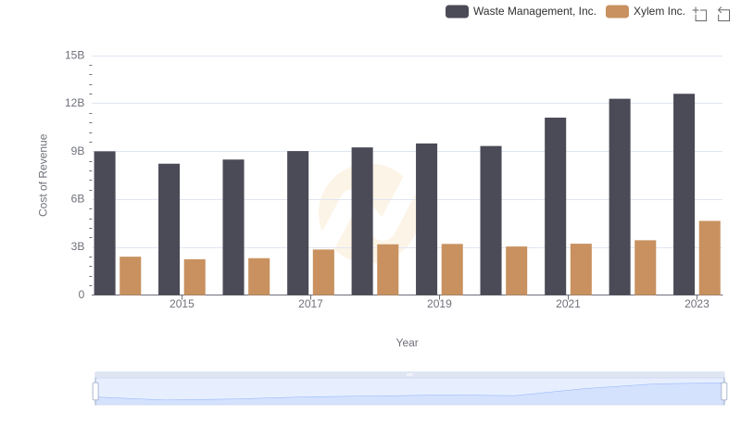Click the 2019 Xylem bar
Image resolution: width=741 pixels, height=427 pixels.
[452, 270]
